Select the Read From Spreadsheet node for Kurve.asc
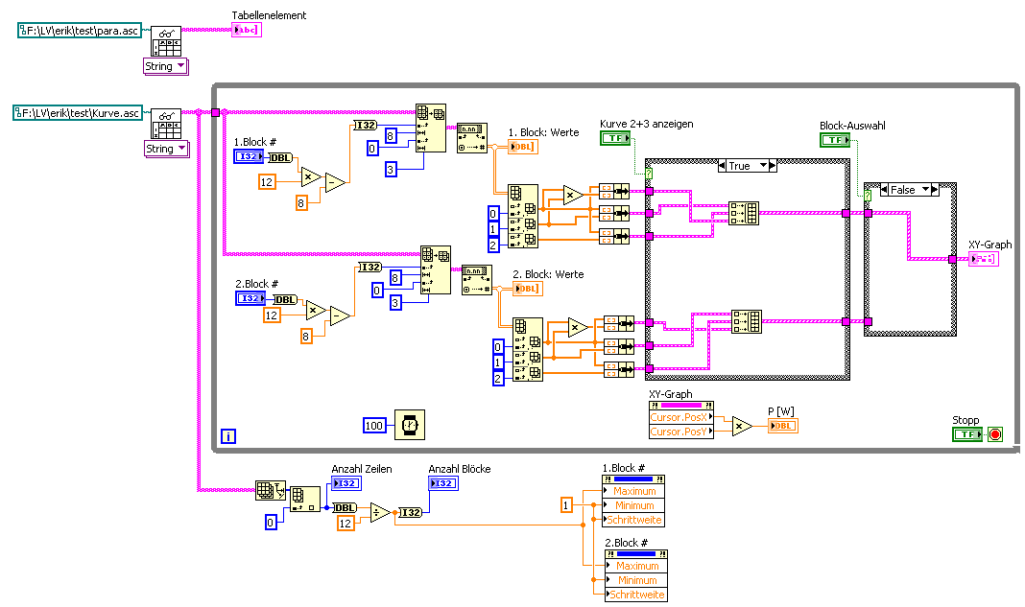1025x607 pixels. click(x=166, y=124)
